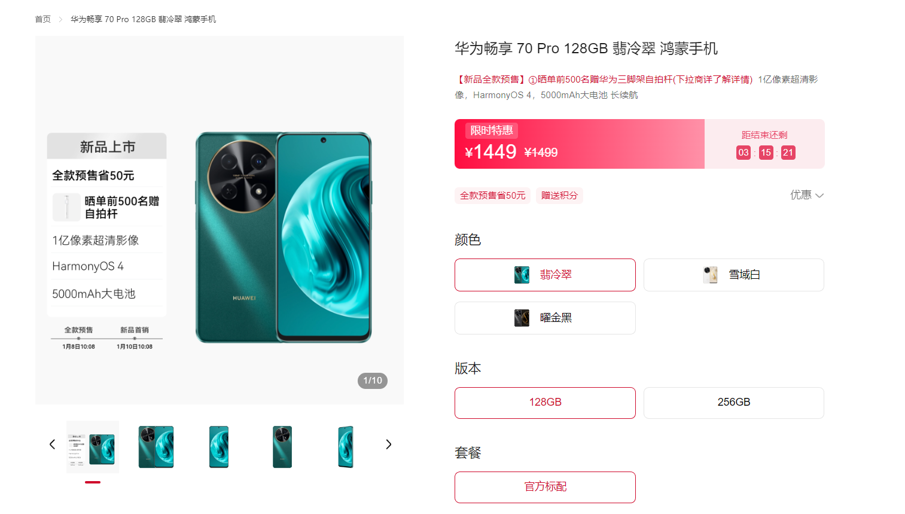905x514 pixels.
Task: Choose the 雪域白 white color option
Action: pos(733,275)
